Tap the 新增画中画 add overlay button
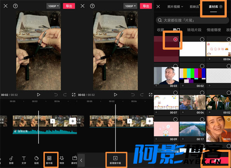231x168 pixels. click(x=115, y=160)
